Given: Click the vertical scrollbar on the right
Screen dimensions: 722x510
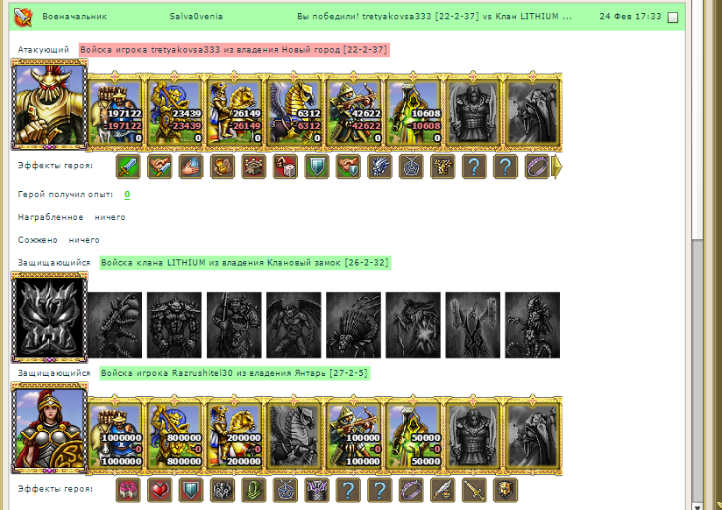Looking at the screenshot, I should [x=697, y=255].
